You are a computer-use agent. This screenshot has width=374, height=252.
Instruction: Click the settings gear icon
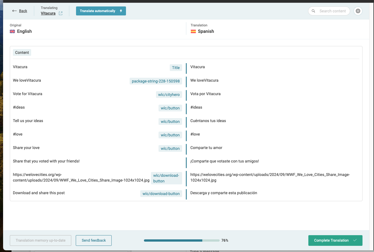[x=358, y=11]
